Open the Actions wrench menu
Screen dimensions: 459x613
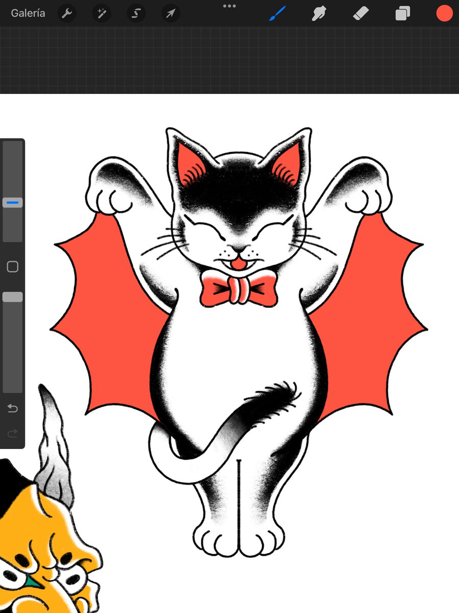[x=67, y=13]
